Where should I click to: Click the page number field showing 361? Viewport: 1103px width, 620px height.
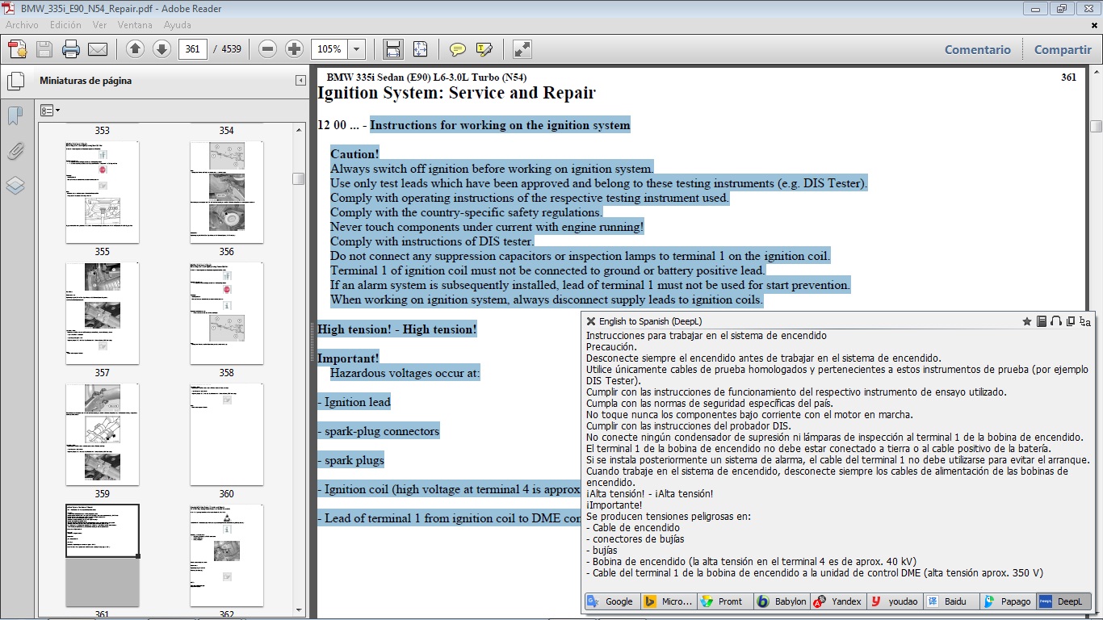[x=192, y=49]
